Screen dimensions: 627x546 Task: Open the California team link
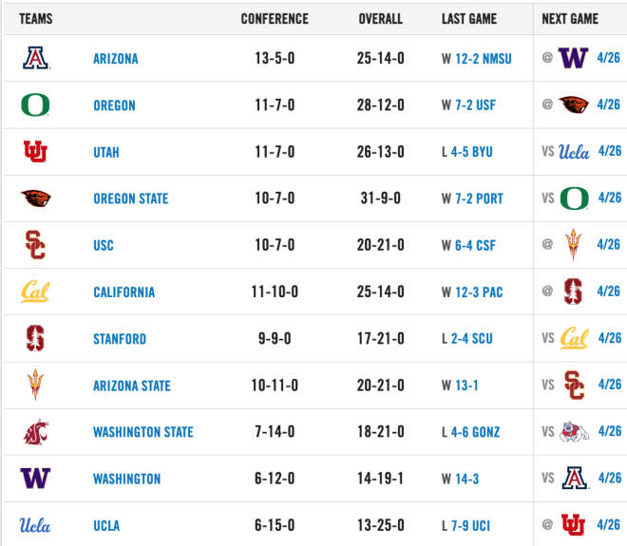pyautogui.click(x=123, y=292)
